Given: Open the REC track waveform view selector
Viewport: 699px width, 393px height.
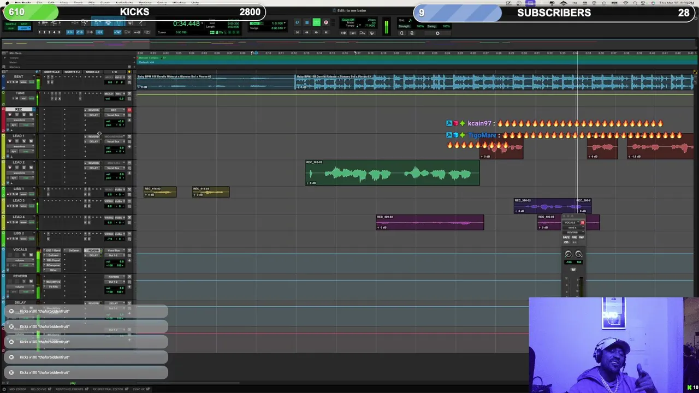Looking at the screenshot, I should click(20, 120).
